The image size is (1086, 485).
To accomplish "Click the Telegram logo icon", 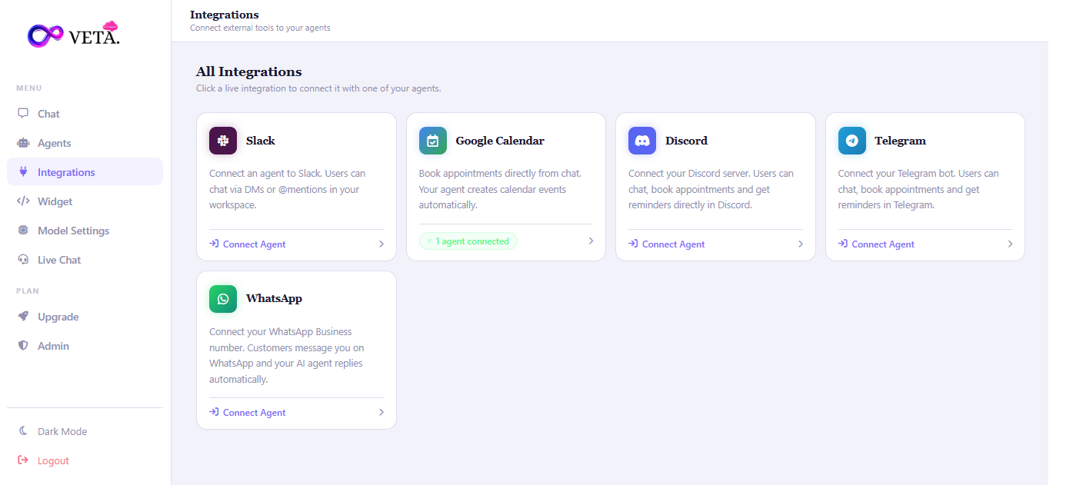I will pos(851,141).
